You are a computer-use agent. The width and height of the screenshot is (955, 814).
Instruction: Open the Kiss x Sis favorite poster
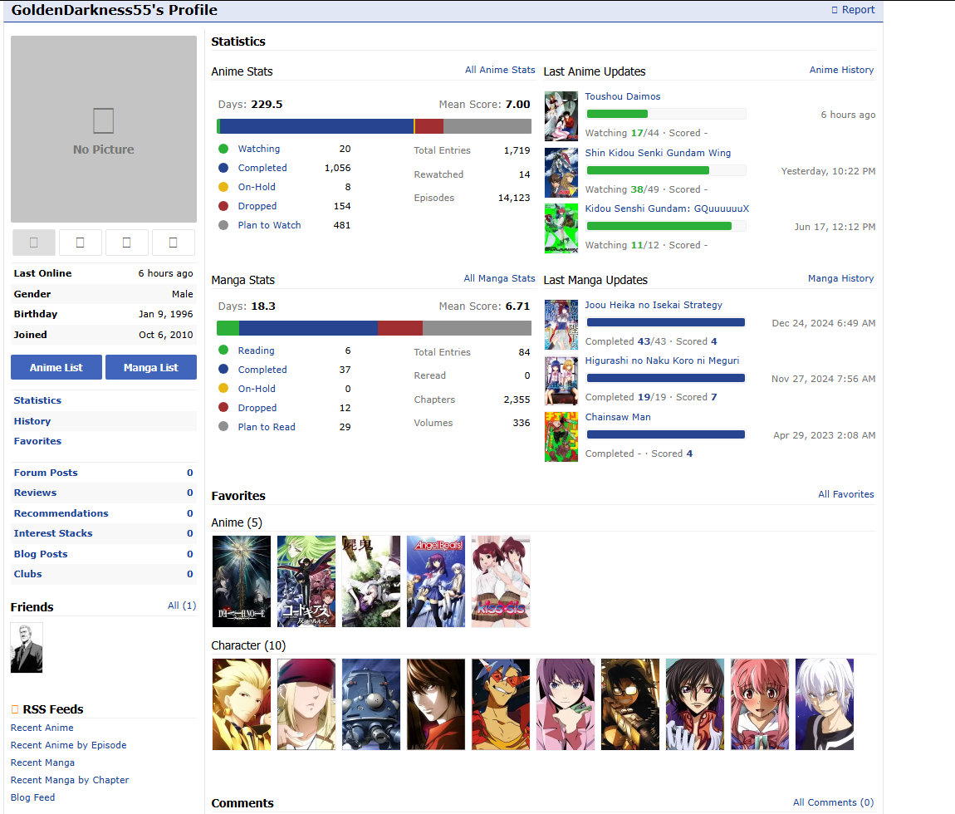(x=501, y=581)
